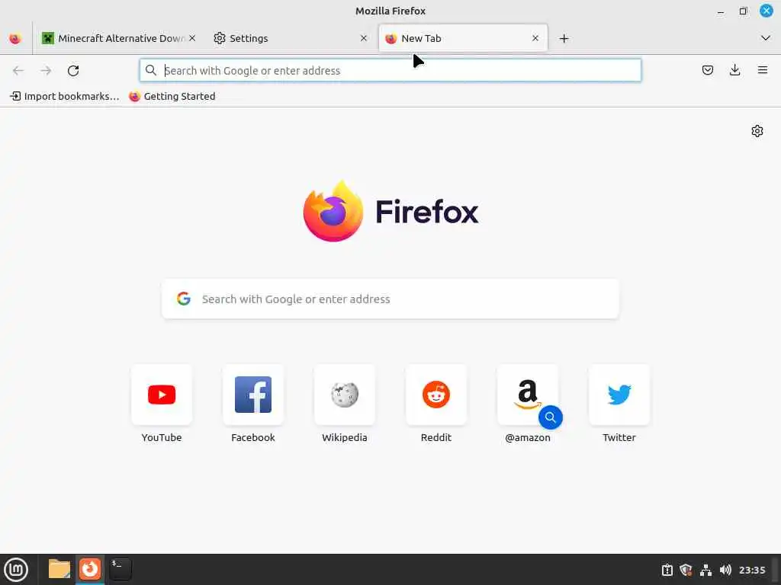Screen dimensions: 781x585
Task: Show the Downloads panel
Action: (734, 70)
